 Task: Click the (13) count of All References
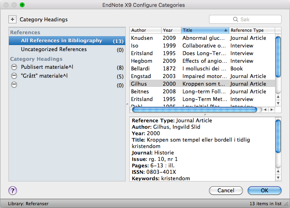click(118, 41)
